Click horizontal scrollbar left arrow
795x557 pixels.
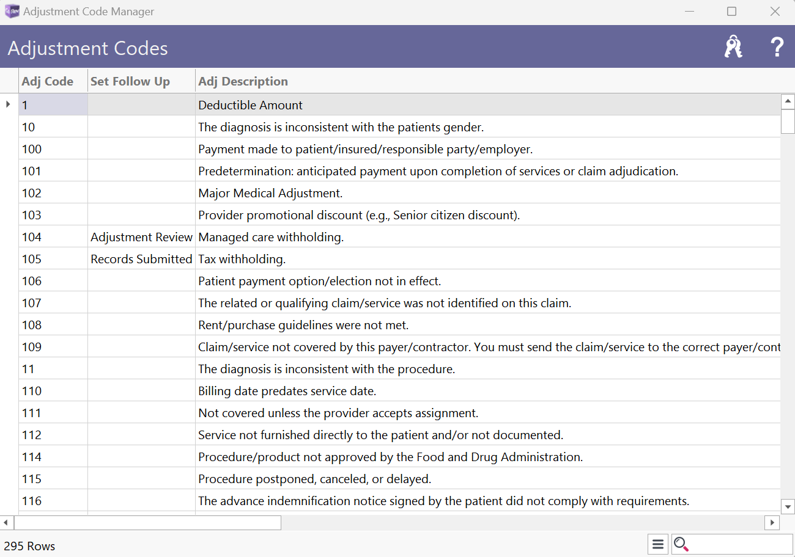click(x=6, y=523)
